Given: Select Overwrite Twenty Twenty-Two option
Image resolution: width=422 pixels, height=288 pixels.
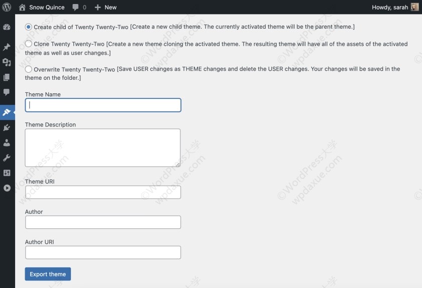Looking at the screenshot, I should (29, 69).
